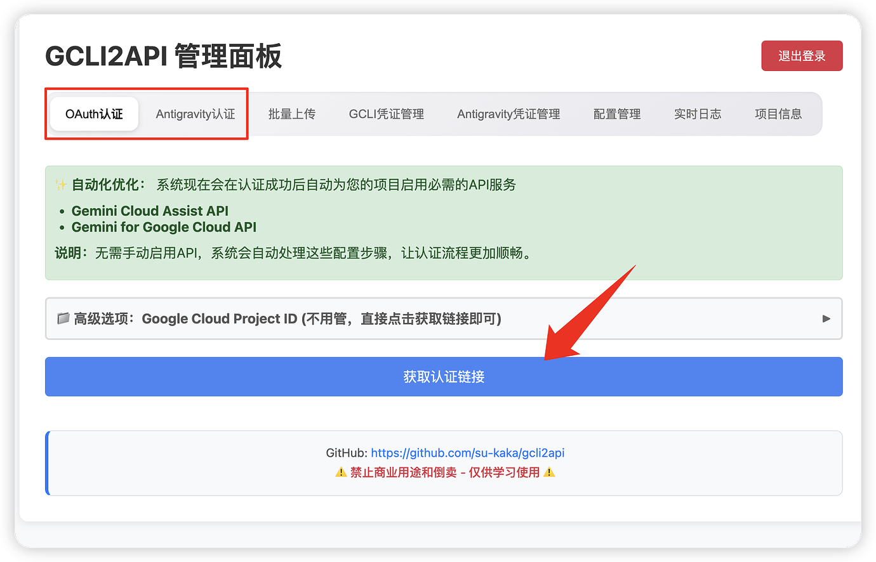Open the 项目信息 tab
The width and height of the screenshot is (876, 562).
(778, 114)
